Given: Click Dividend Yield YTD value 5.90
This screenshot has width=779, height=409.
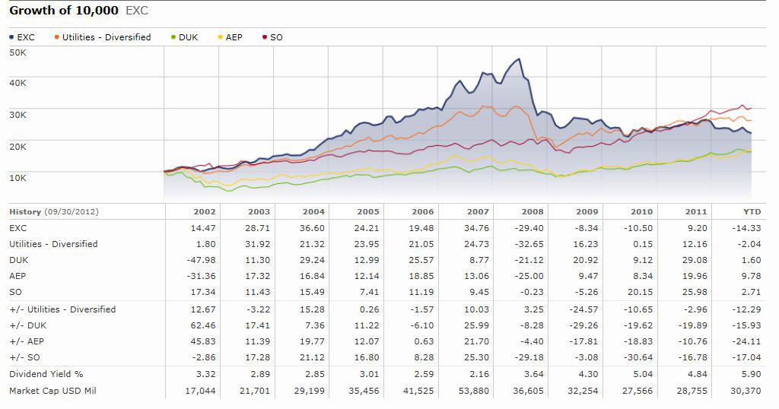Looking at the screenshot, I should tap(751, 374).
